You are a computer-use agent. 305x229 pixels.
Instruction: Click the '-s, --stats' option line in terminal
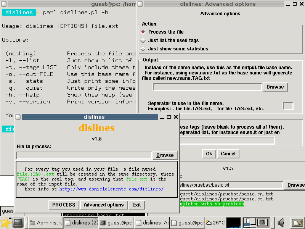[71, 81]
